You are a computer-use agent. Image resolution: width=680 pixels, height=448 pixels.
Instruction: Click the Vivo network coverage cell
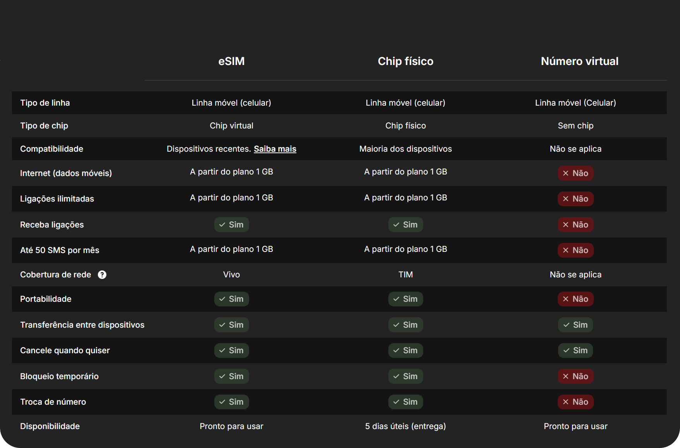(231, 275)
